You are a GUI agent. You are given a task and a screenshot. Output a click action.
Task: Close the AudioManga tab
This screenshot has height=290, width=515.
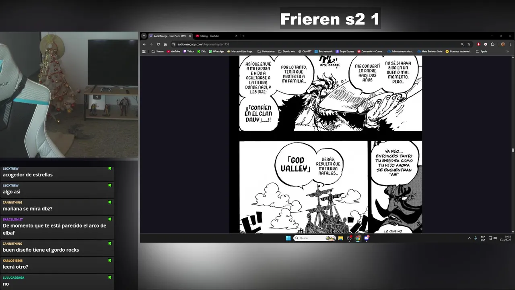pos(190,36)
